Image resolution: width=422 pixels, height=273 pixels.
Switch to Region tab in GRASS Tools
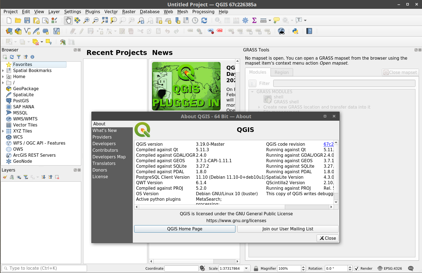(x=282, y=72)
